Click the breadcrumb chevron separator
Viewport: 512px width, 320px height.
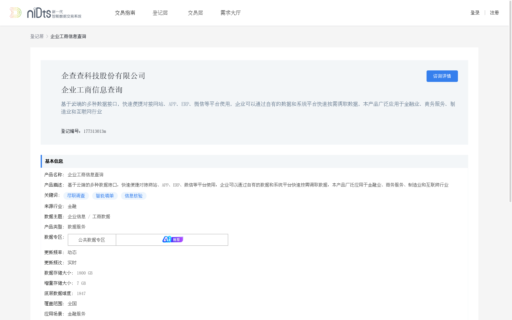pyautogui.click(x=47, y=36)
